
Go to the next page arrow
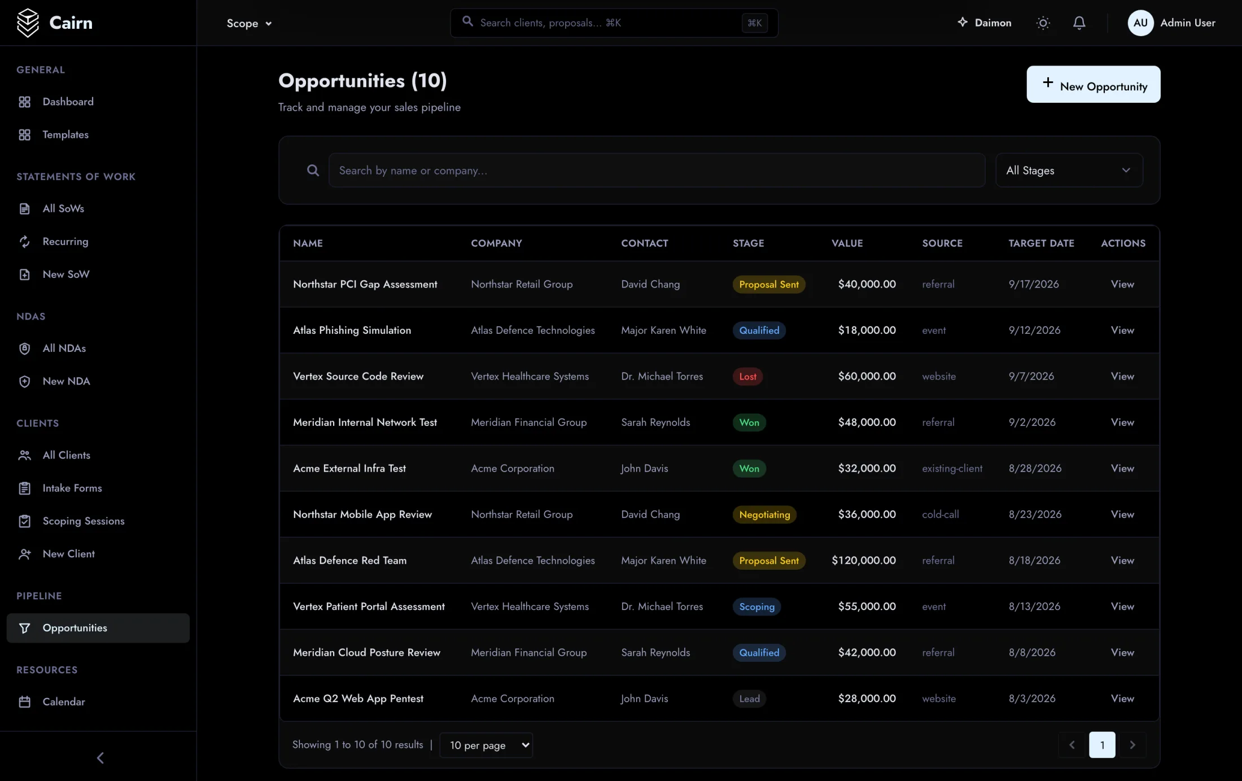point(1132,745)
